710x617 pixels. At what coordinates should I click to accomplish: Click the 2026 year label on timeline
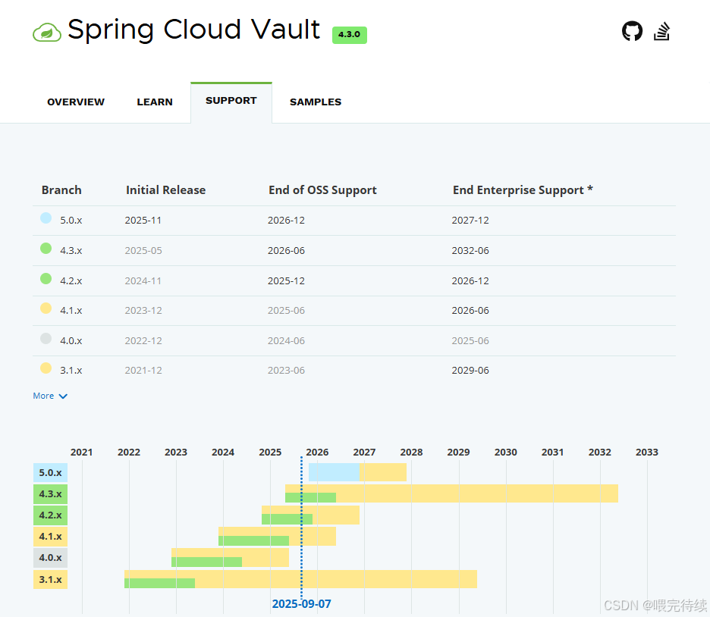pyautogui.click(x=317, y=453)
